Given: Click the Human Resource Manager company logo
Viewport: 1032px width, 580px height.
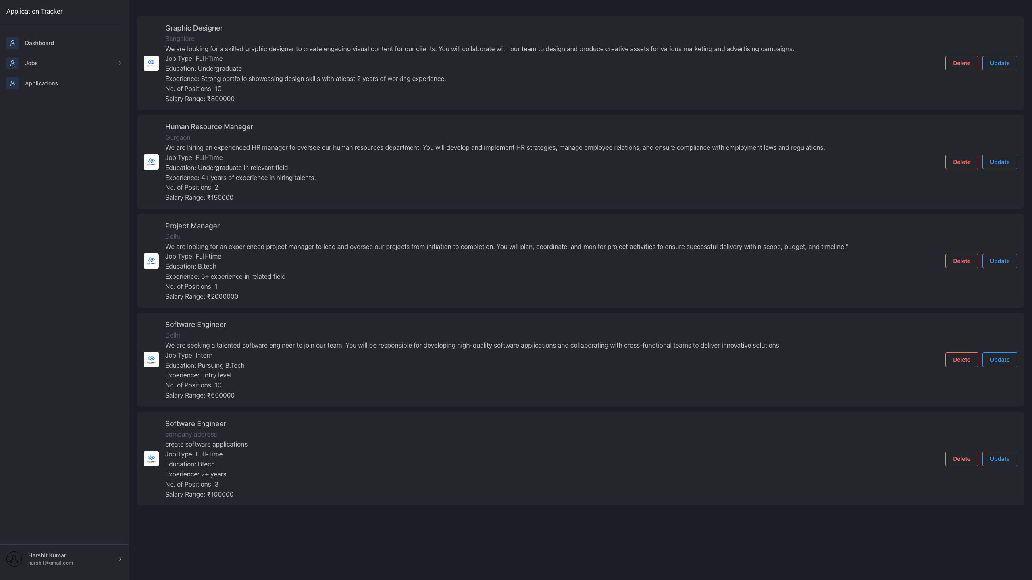Looking at the screenshot, I should pyautogui.click(x=151, y=162).
